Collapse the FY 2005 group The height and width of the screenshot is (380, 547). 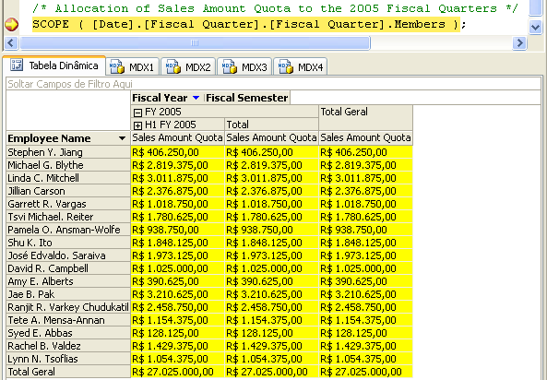[x=137, y=113]
